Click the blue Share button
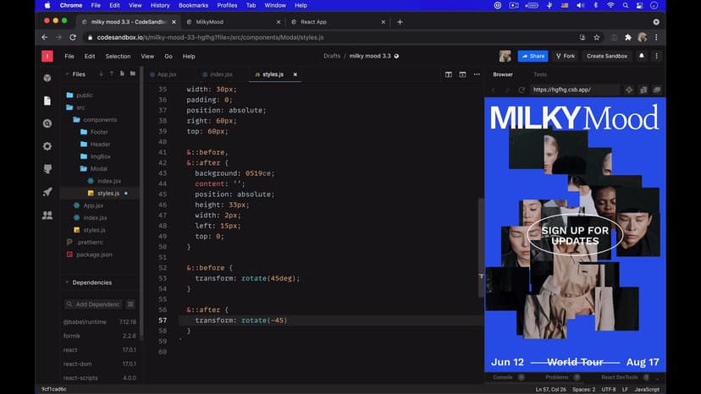Screen dimensions: 701x394 coord(533,56)
